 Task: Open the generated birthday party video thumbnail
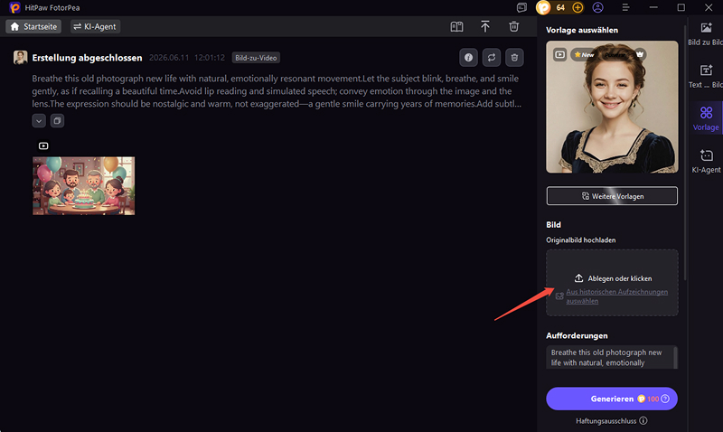point(83,186)
